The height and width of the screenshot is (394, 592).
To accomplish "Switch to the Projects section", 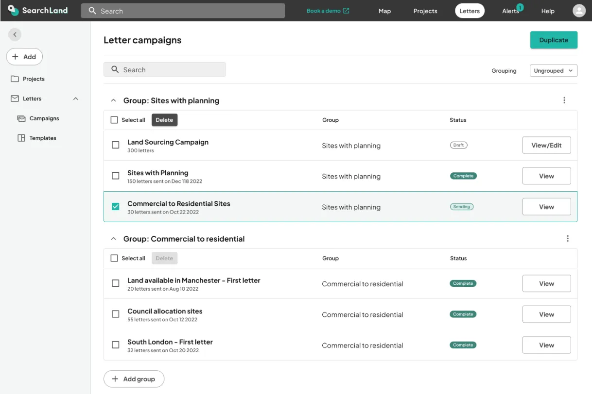I will (425, 11).
